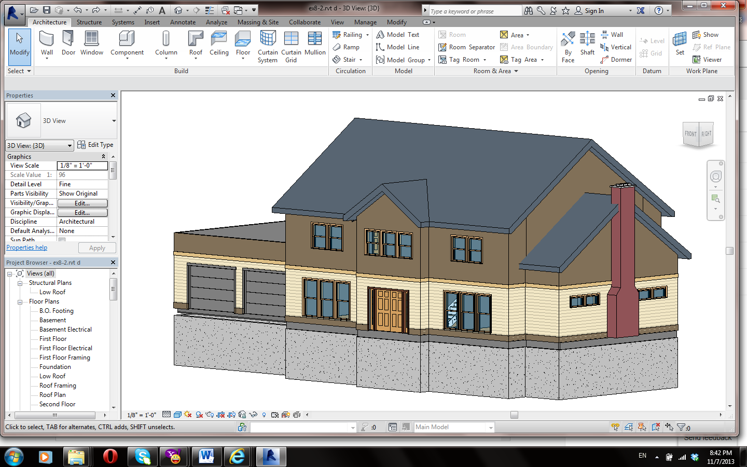Viewport: 747px width, 467px height.
Task: Collapse the Floor Plans tree node
Action: pyautogui.click(x=20, y=301)
